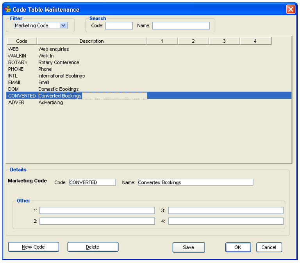Sort by the Code column header
This screenshot has width=300, height=263.
[x=22, y=41]
